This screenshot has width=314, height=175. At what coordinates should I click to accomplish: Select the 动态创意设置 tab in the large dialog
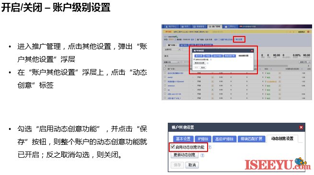(282, 139)
